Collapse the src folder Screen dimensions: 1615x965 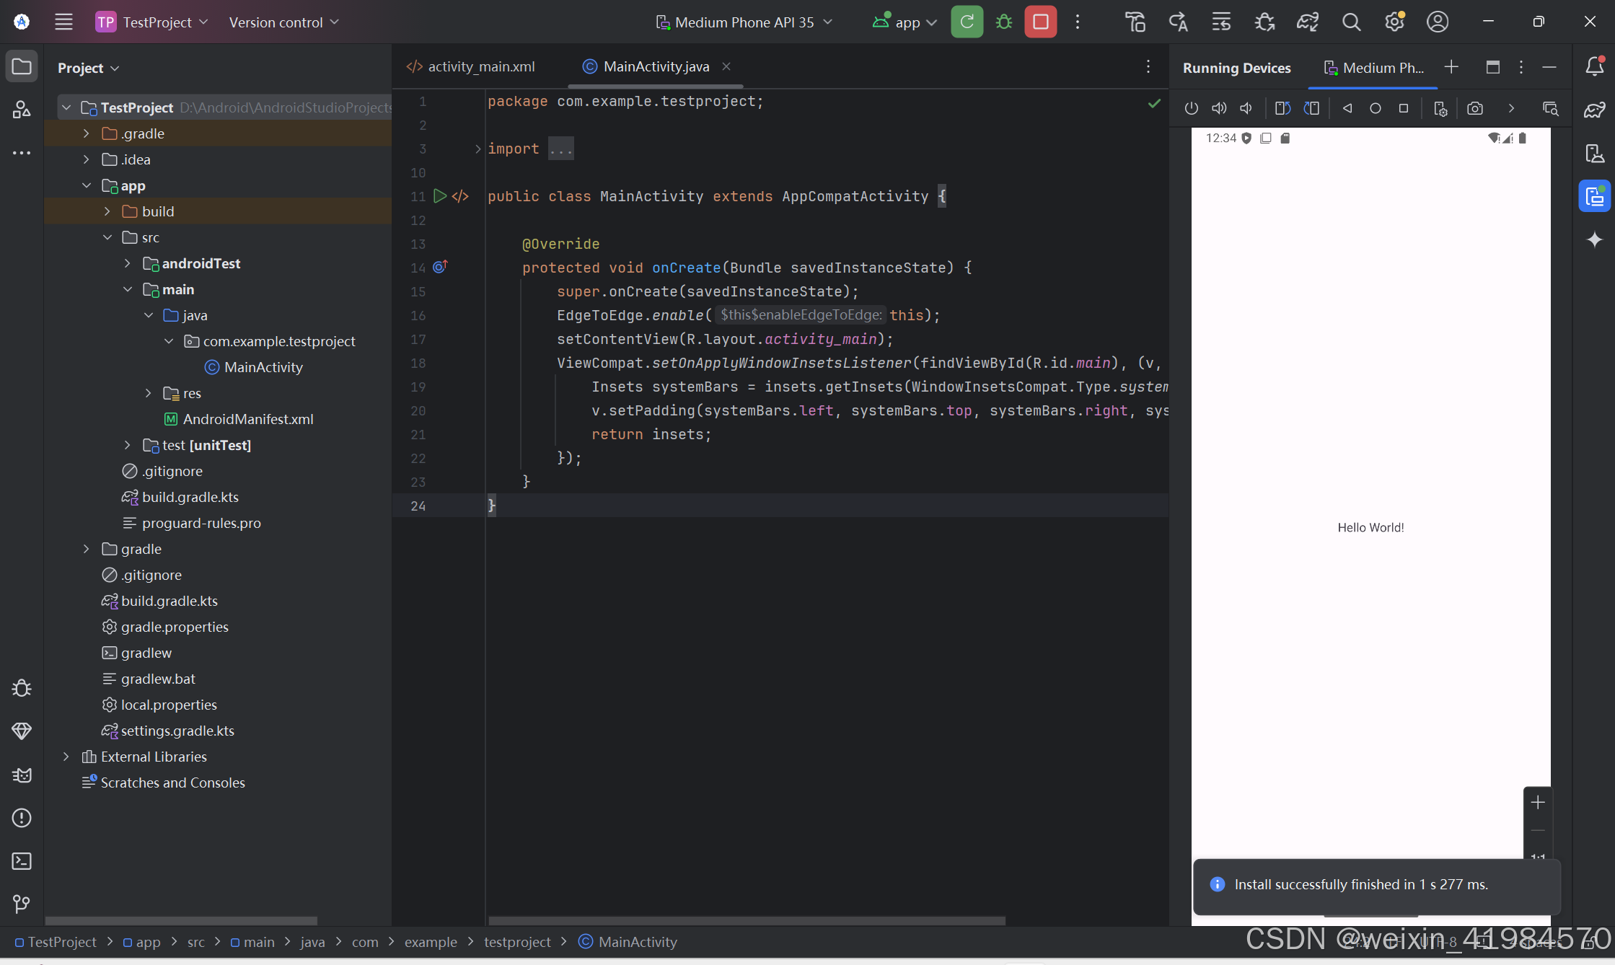[x=107, y=237]
